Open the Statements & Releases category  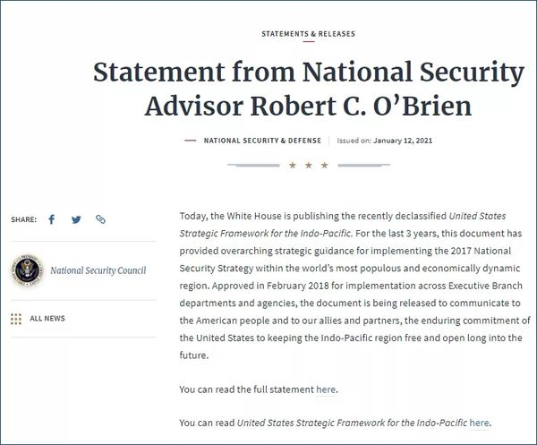(308, 34)
